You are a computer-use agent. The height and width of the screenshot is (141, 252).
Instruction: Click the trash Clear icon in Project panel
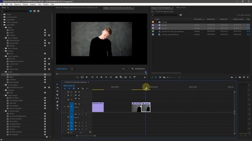(x=248, y=77)
